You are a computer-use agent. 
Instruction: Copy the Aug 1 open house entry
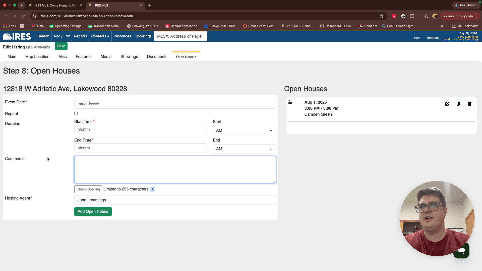[458, 104]
